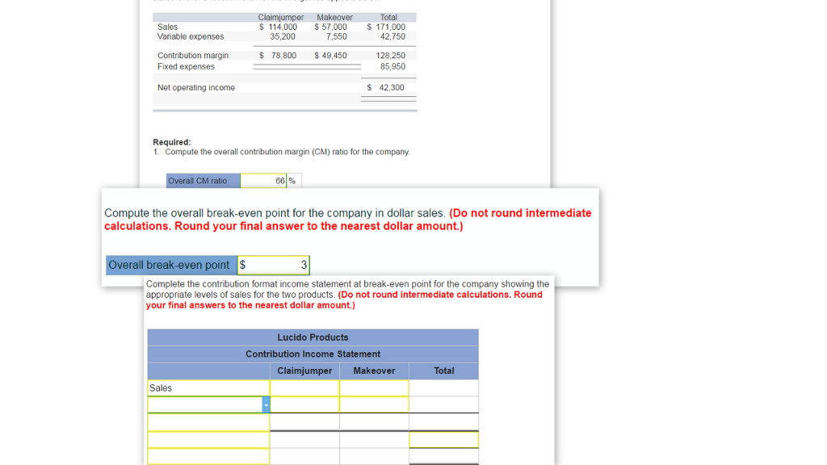827x465 pixels.
Task: Click the $ 57,000 Makeover sales value
Action: [330, 27]
